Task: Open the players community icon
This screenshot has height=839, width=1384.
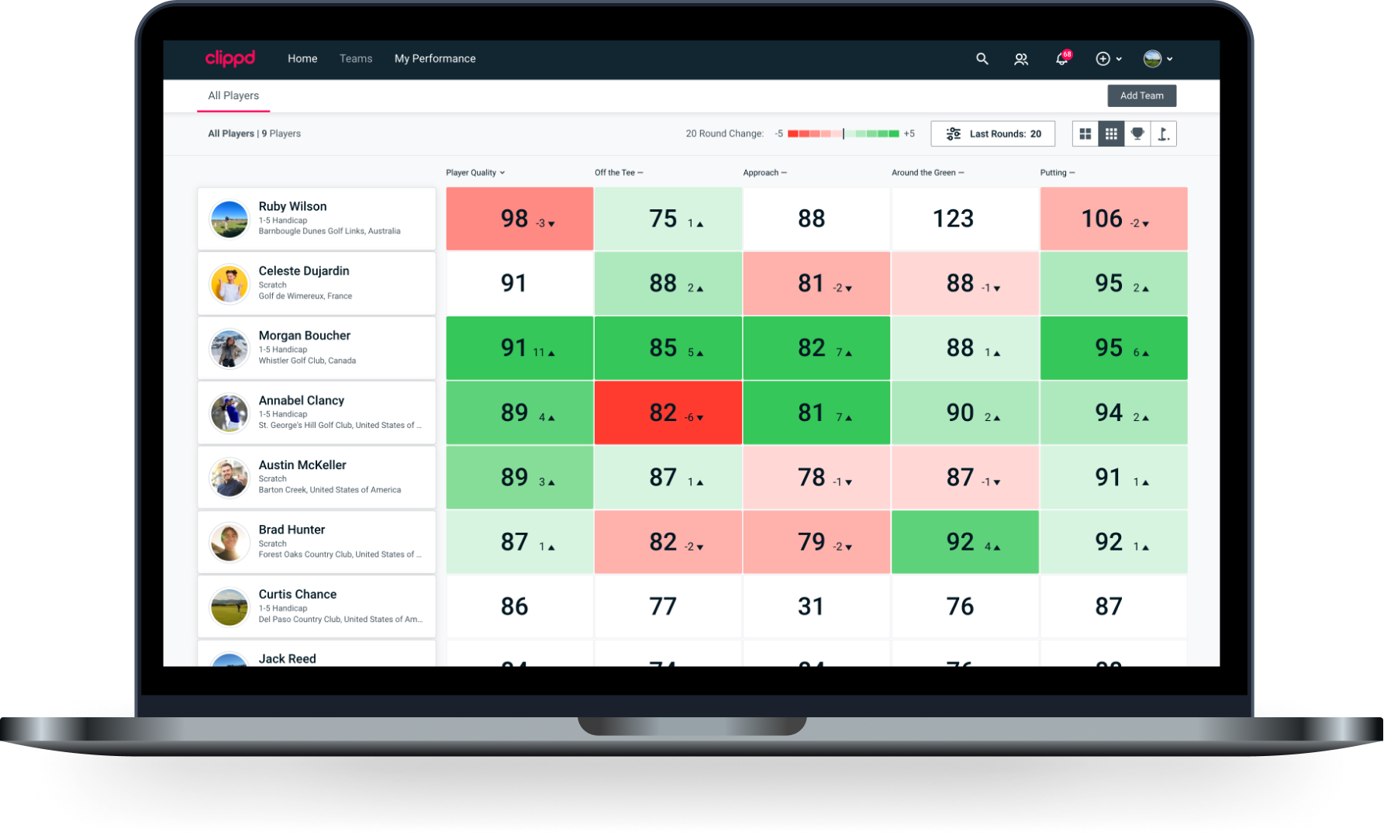Action: 1021,59
